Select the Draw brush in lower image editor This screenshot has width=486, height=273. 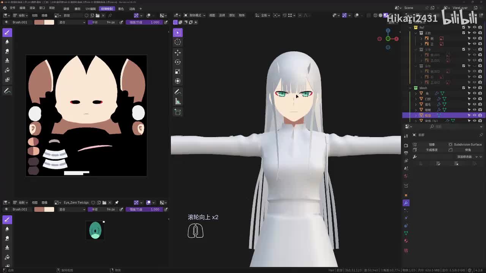[x=7, y=220]
